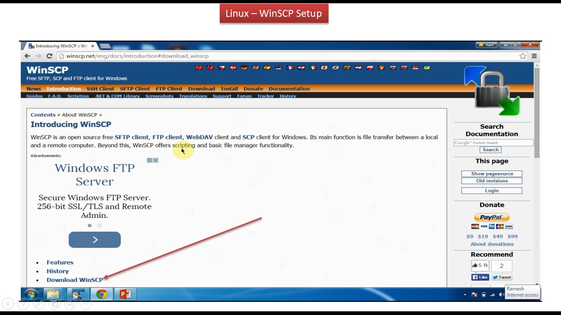The width and height of the screenshot is (561, 315).
Task: Bookmark the page with the star icon
Action: point(523,56)
